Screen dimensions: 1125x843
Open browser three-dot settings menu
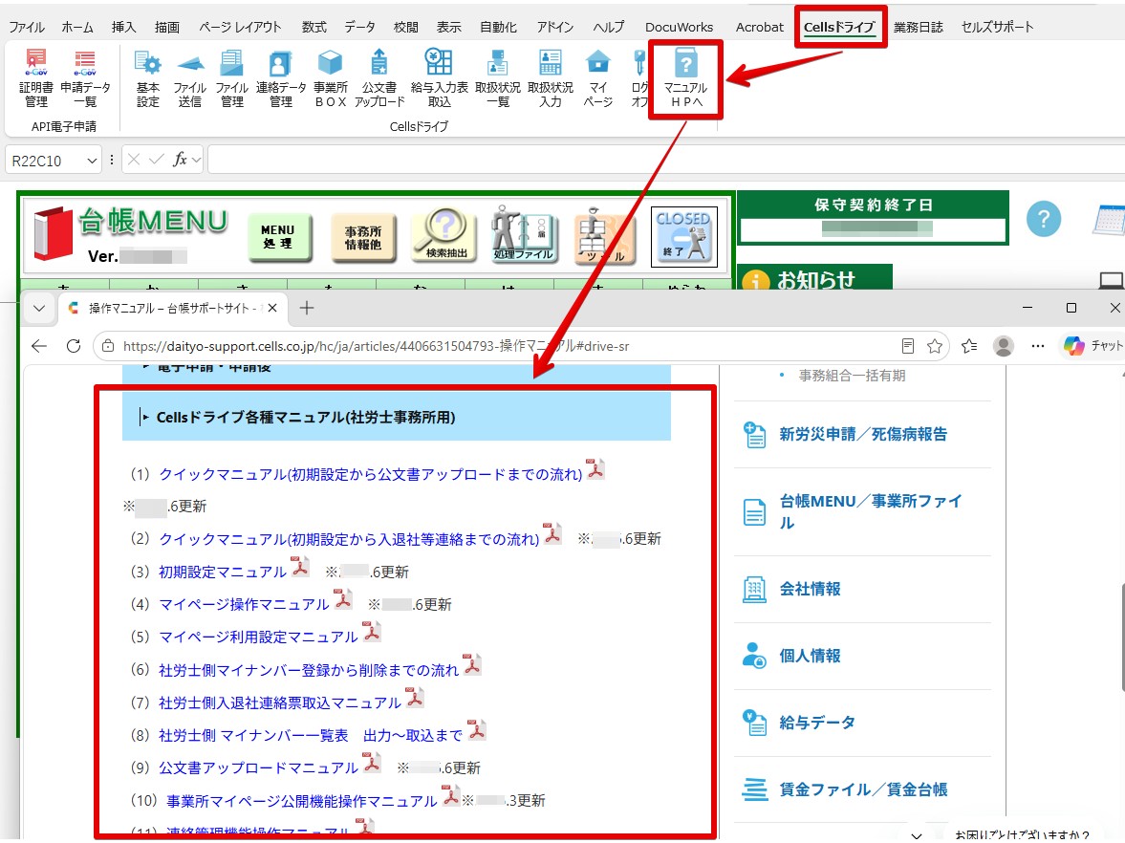click(1037, 347)
